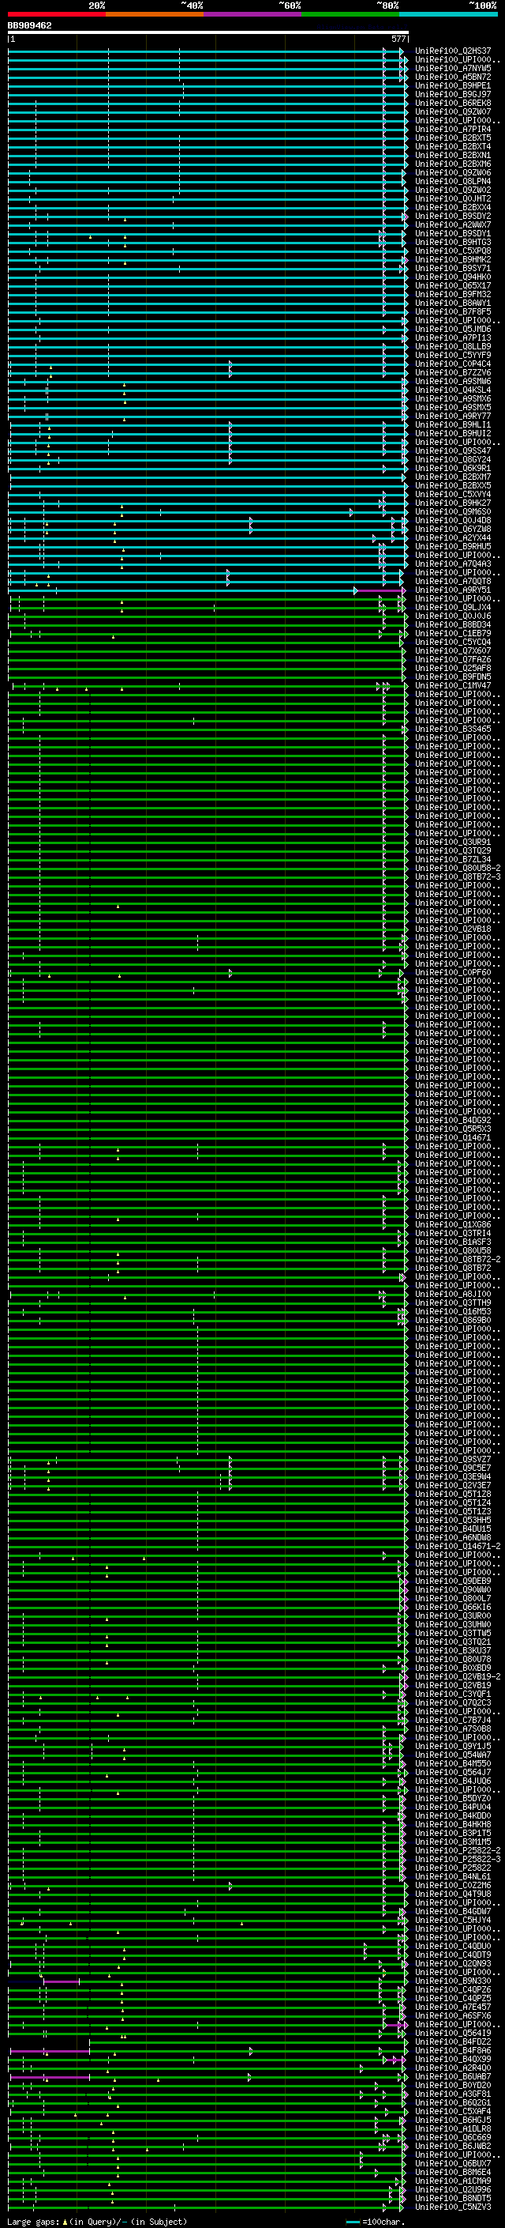Viewport: 505px width, 2228px height.
Task: Click the green ~80% identity legend segment
Action: [x=350, y=14]
